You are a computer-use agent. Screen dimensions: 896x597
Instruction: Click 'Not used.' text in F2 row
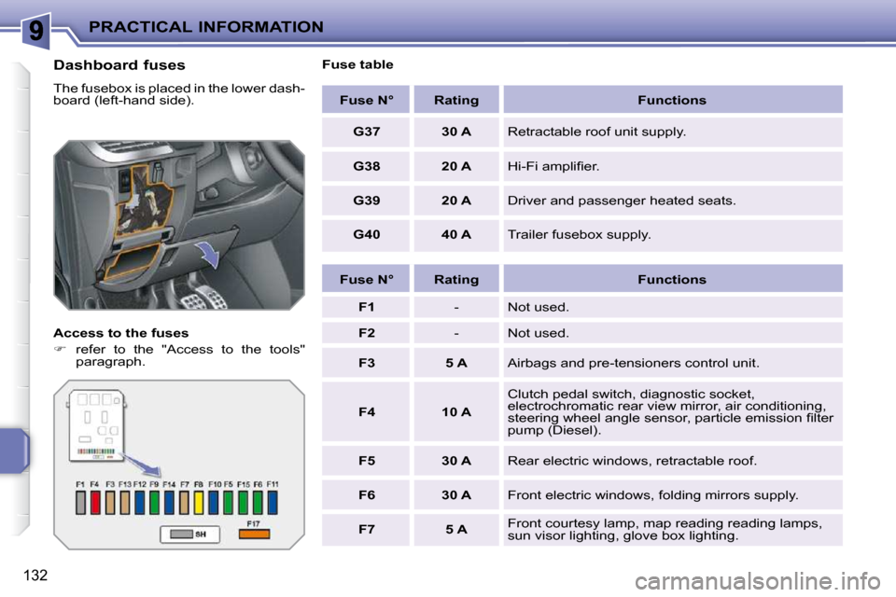click(x=539, y=333)
